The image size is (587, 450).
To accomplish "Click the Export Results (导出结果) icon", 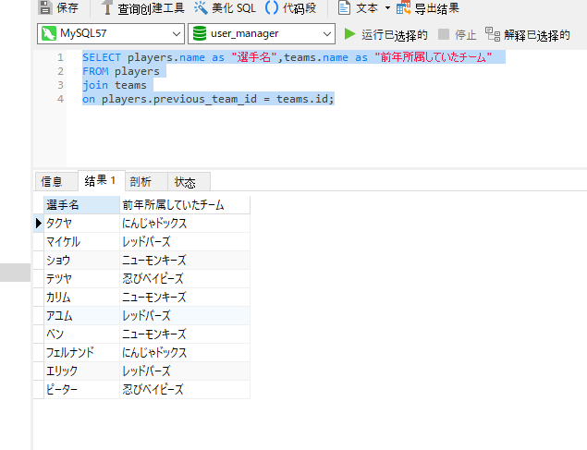I will click(x=403, y=7).
